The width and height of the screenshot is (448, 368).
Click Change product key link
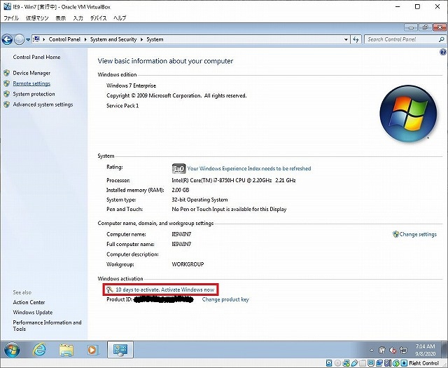point(225,299)
